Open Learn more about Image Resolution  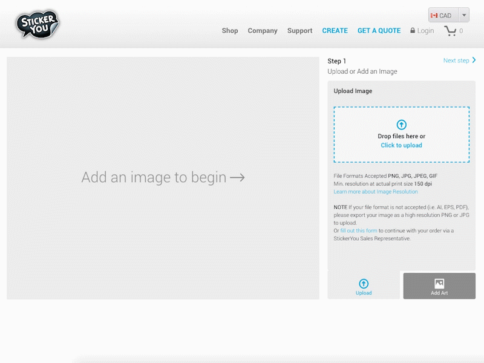pyautogui.click(x=375, y=191)
